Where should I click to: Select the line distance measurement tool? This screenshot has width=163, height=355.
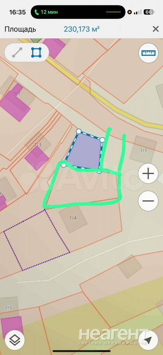(17, 53)
